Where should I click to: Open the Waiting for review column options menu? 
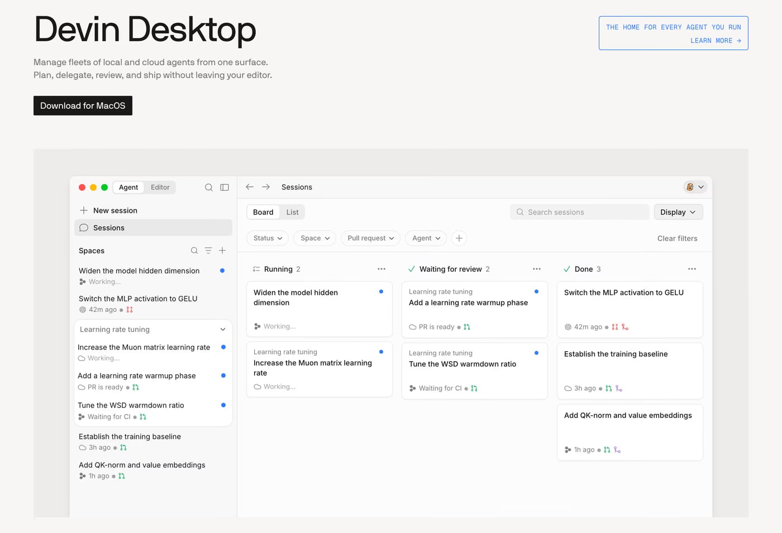[537, 269]
